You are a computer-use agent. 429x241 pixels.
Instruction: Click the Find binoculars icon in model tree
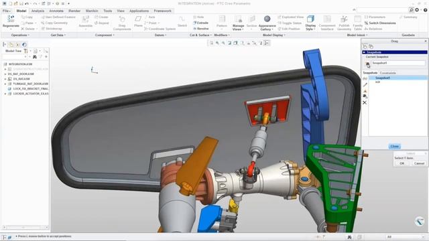click(x=35, y=57)
